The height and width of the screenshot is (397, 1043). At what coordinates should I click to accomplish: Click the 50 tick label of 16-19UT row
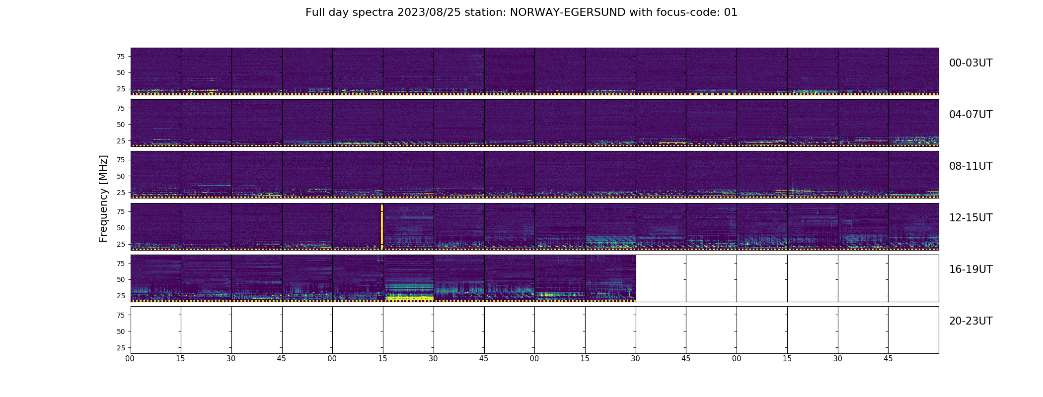coord(121,279)
